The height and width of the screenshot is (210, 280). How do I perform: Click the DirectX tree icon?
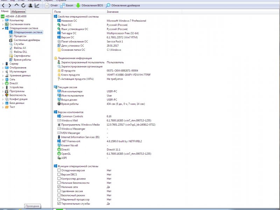(x=7, y=83)
